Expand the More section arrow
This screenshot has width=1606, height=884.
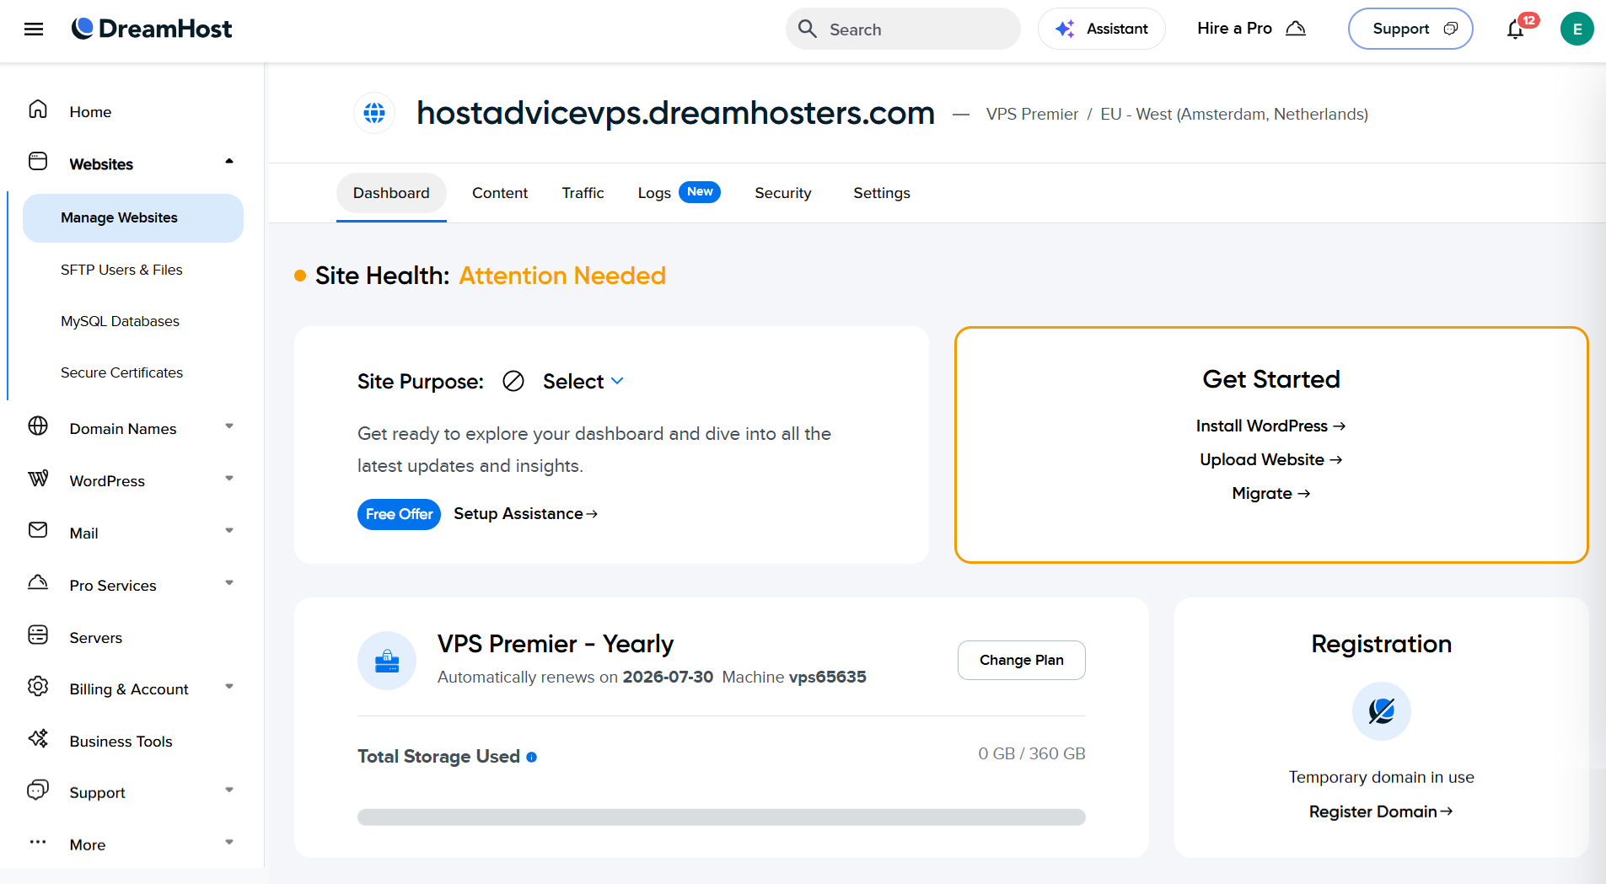(229, 842)
